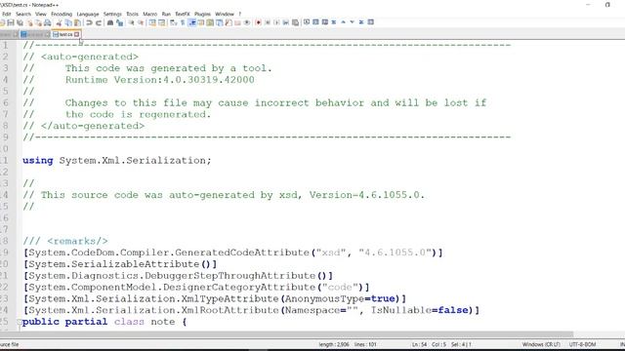Start macro recording with red dot

(x=258, y=22)
